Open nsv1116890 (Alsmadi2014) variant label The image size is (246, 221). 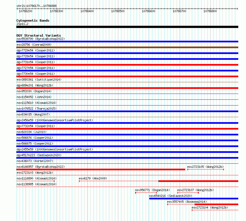[36, 178]
